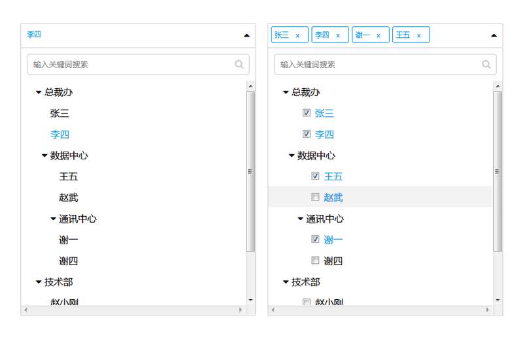
Task: Click 赵武 in the left tree
Action: click(x=69, y=197)
